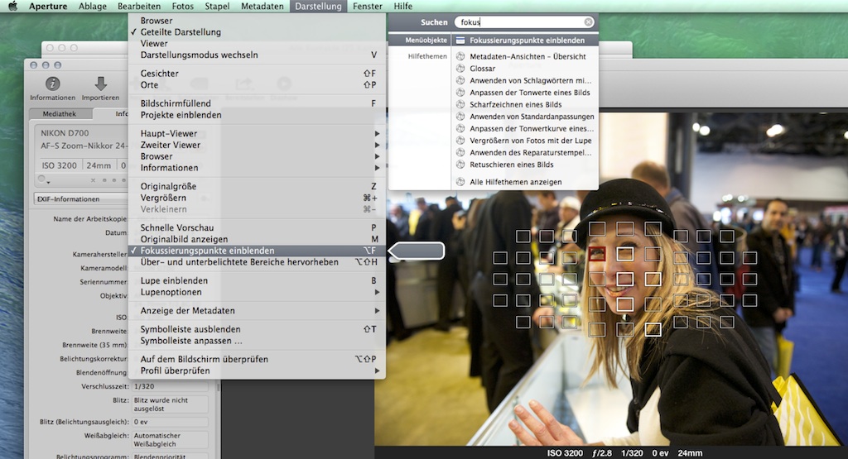Open the Fenster menu

pos(368,6)
